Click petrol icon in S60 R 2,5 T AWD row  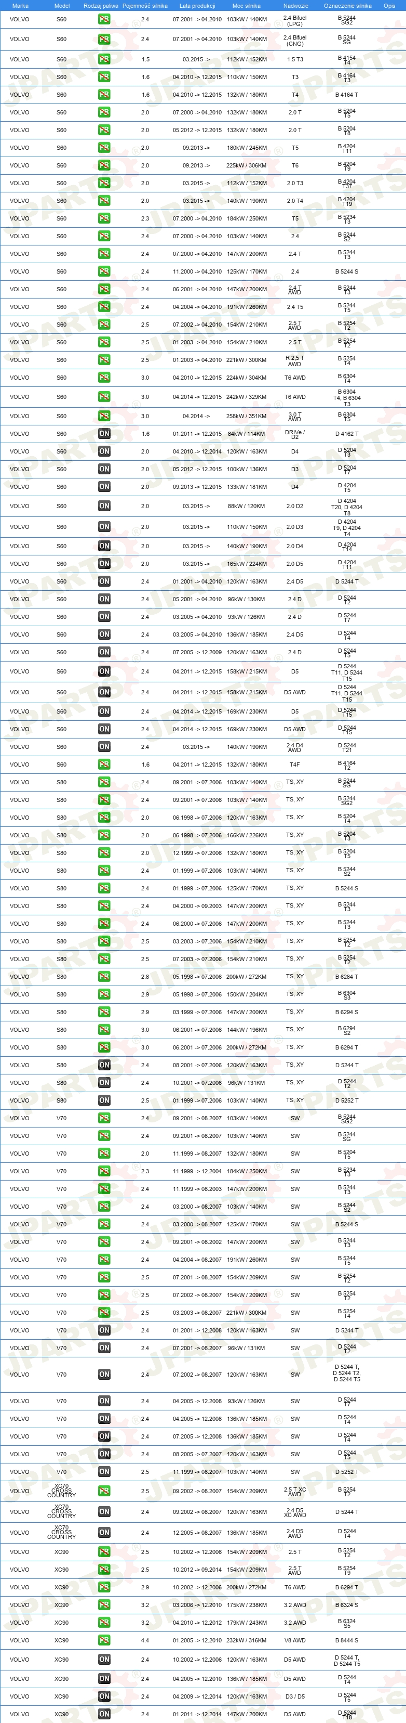[x=104, y=360]
